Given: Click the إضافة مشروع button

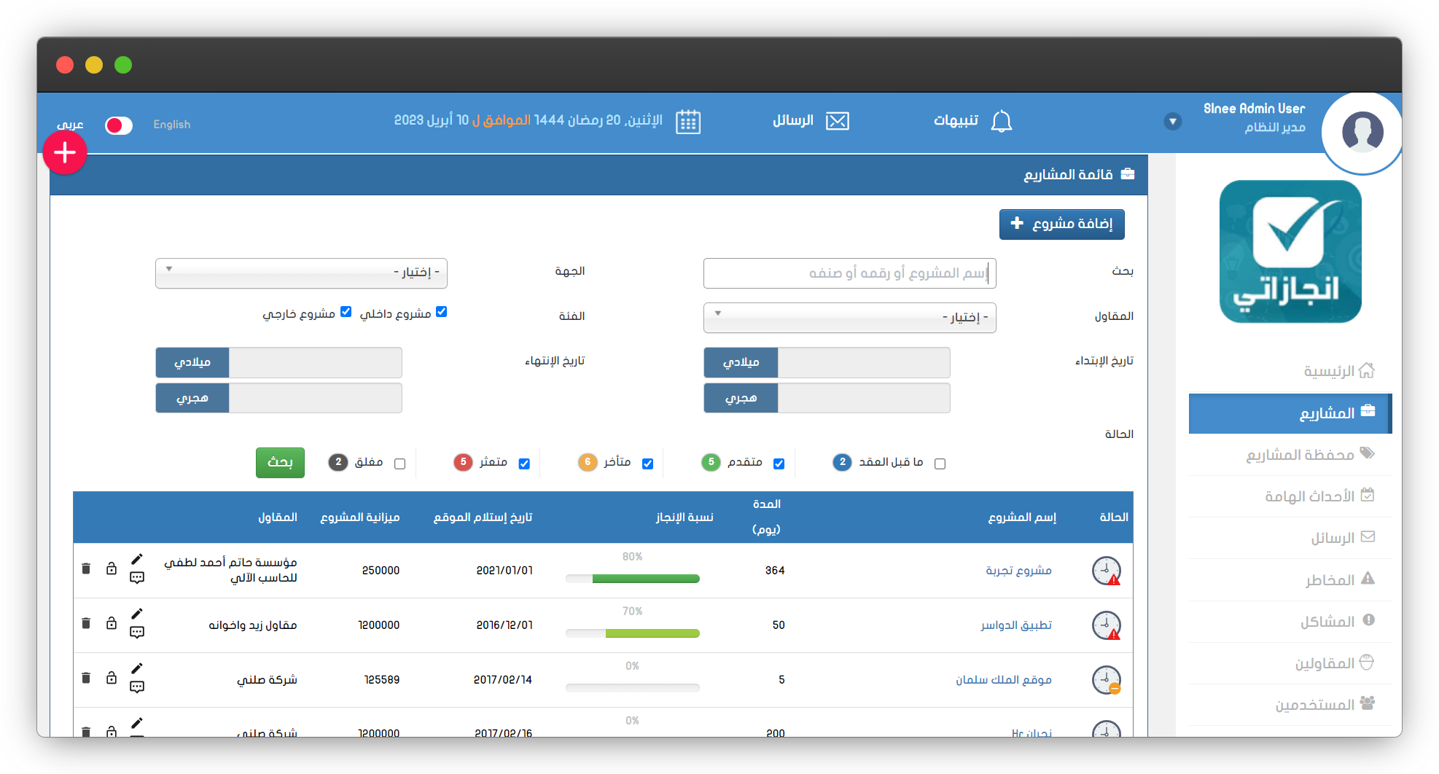Looking at the screenshot, I should point(1061,224).
